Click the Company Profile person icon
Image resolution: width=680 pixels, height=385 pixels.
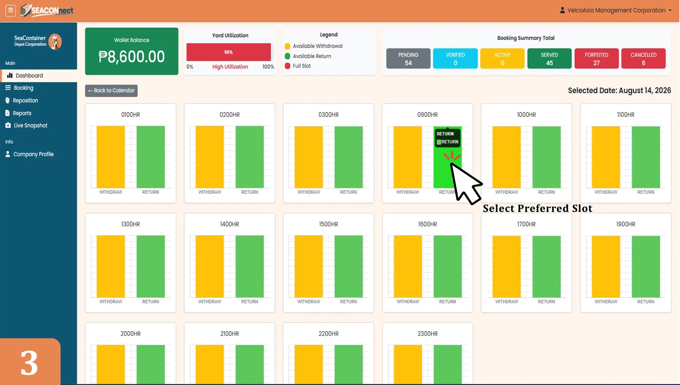tap(7, 154)
